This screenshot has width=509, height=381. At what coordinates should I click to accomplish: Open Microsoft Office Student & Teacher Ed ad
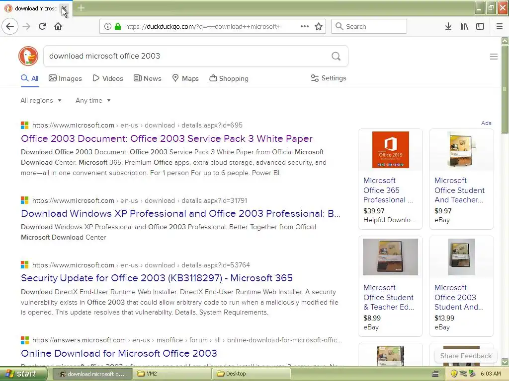[389, 298]
